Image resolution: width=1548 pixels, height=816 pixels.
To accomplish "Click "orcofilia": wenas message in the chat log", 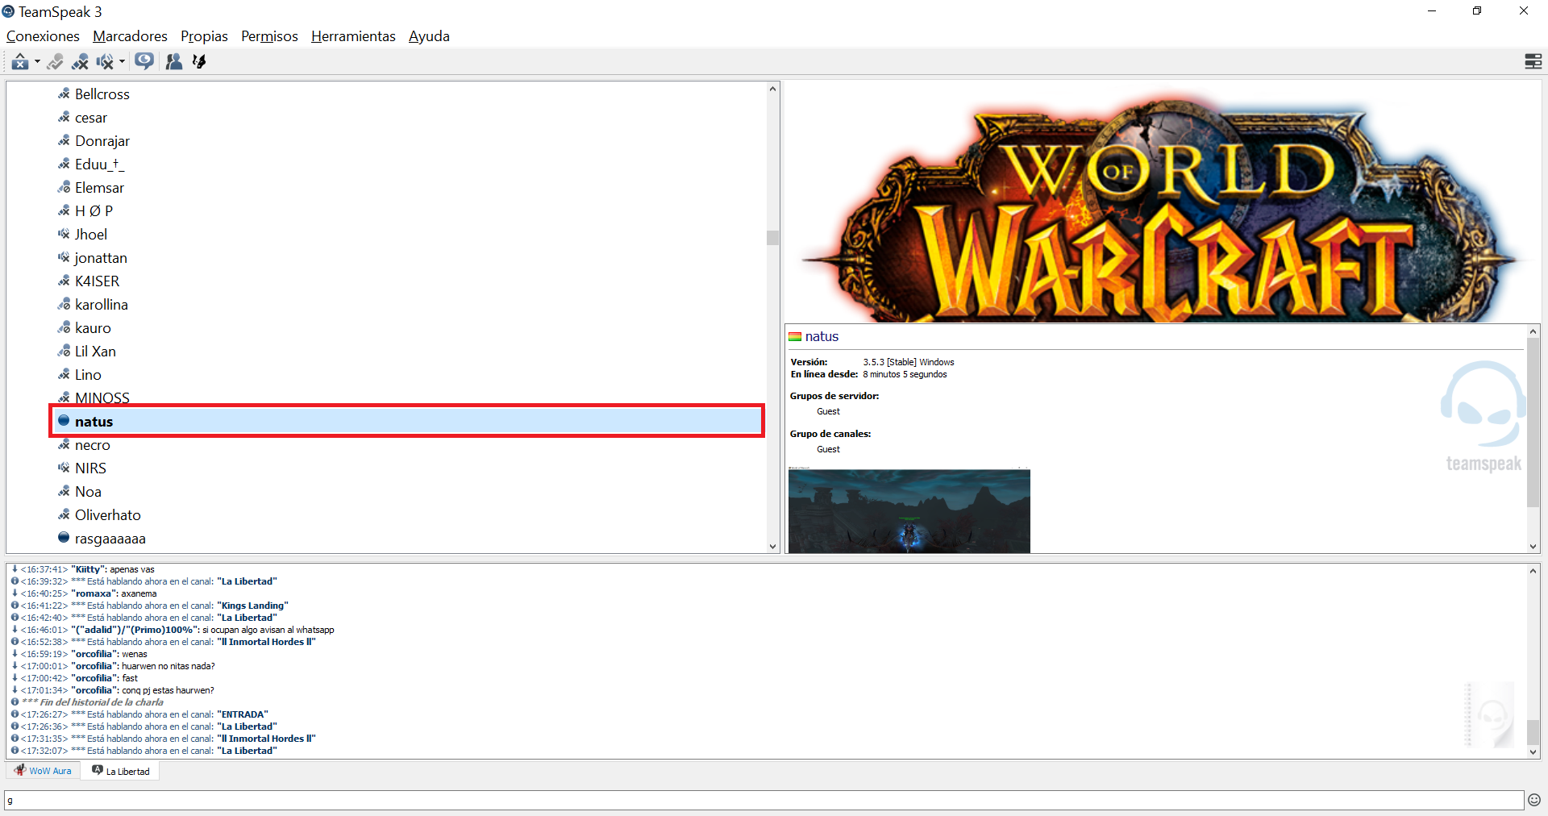I will (110, 654).
